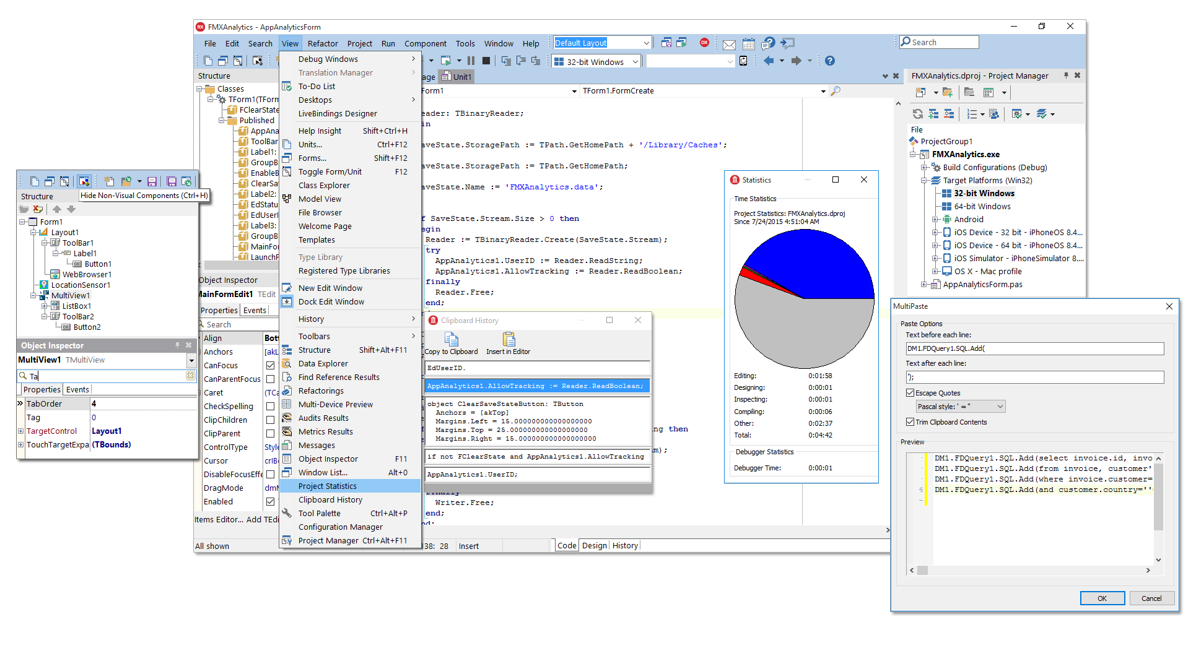Uncheck Trim Clipboard Contents in MultiPaste
The height and width of the screenshot is (656, 1196).
point(910,422)
